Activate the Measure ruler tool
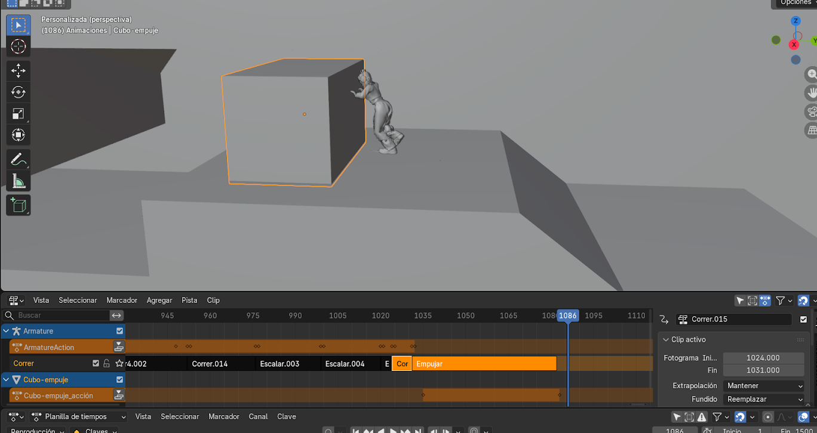Screen dimensions: 817x433 point(18,181)
